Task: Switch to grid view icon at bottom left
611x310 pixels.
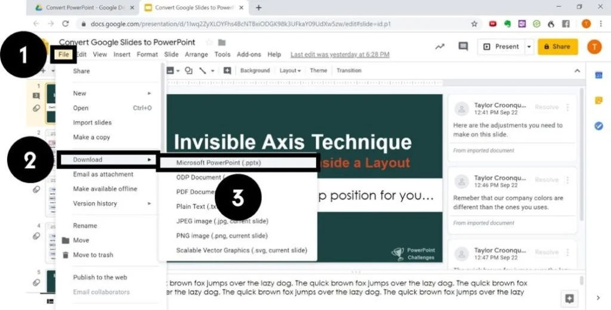Action: coord(50,301)
